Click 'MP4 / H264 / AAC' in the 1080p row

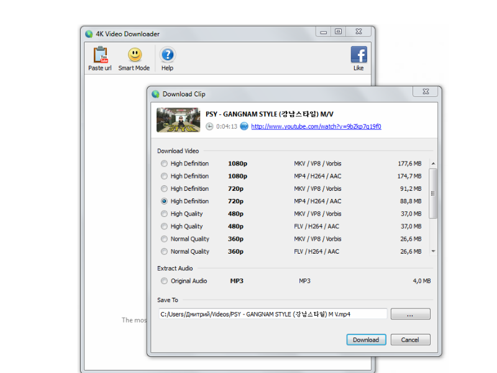tap(317, 176)
